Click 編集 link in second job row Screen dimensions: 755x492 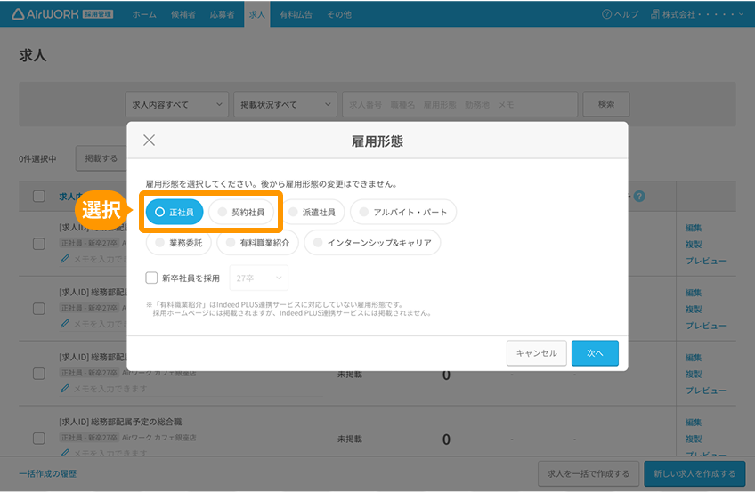[x=694, y=293]
